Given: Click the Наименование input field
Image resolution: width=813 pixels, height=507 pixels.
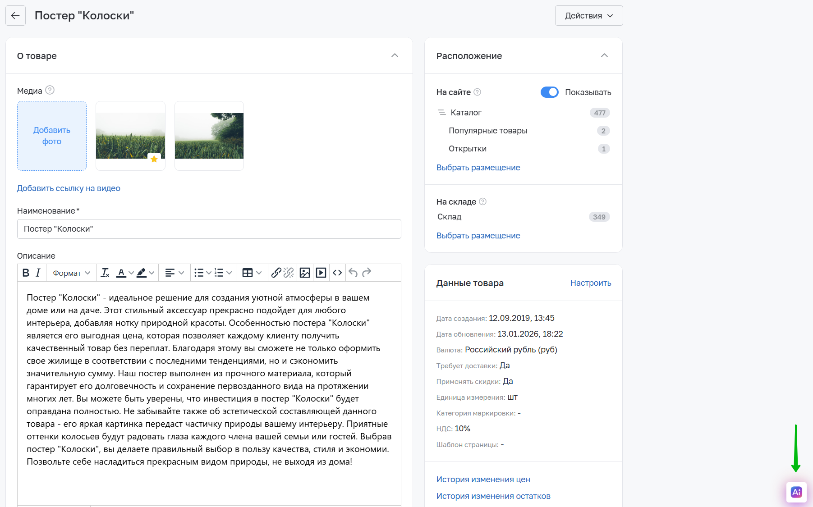Looking at the screenshot, I should point(209,229).
